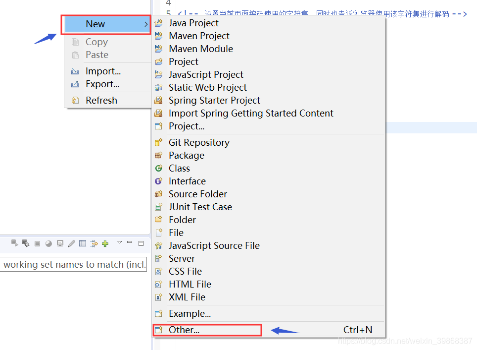Click the pencil edit toolbar icon
This screenshot has height=350, width=477.
coord(71,243)
